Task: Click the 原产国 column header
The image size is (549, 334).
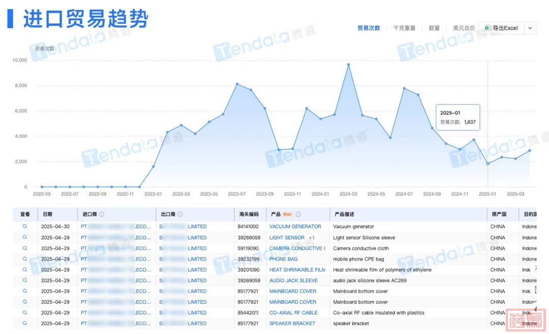Action: click(x=499, y=214)
